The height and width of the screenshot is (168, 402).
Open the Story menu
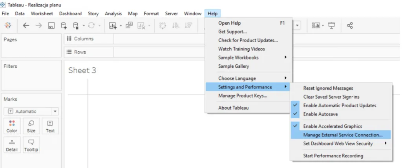point(93,14)
